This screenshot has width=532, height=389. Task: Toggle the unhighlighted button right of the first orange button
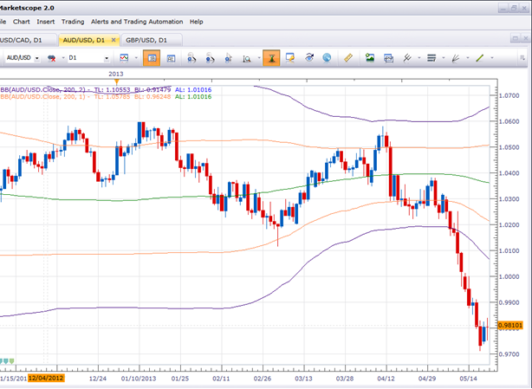click(x=171, y=58)
